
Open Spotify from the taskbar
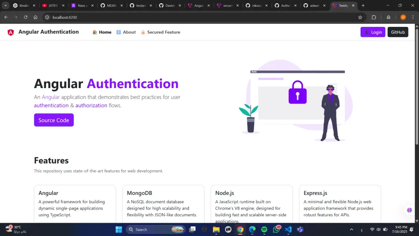click(x=264, y=229)
